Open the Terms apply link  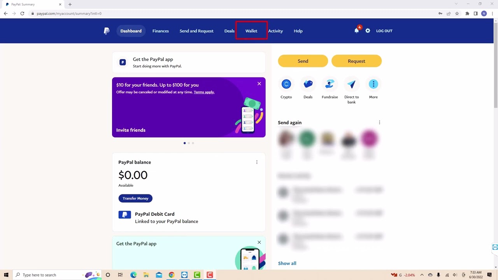coord(204,92)
